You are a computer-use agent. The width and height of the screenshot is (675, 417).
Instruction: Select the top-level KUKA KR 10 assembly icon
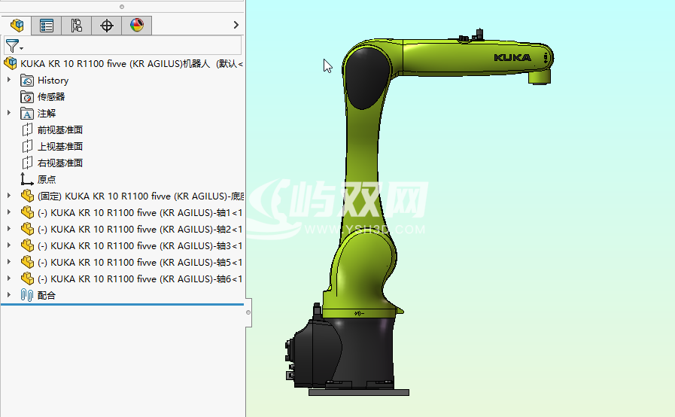[11, 64]
